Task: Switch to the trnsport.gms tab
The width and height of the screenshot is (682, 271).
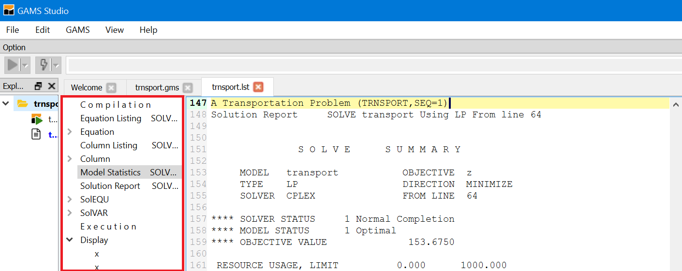Action: 157,87
